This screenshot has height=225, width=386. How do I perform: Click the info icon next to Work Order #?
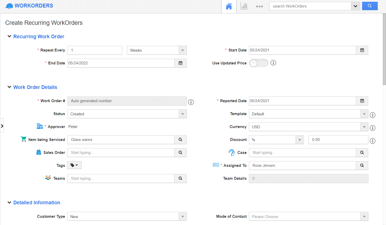pos(191,102)
